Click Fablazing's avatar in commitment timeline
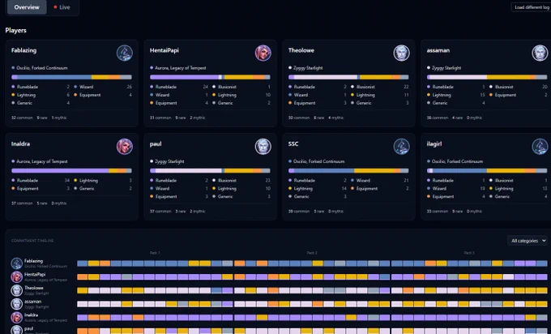 pyautogui.click(x=16, y=263)
